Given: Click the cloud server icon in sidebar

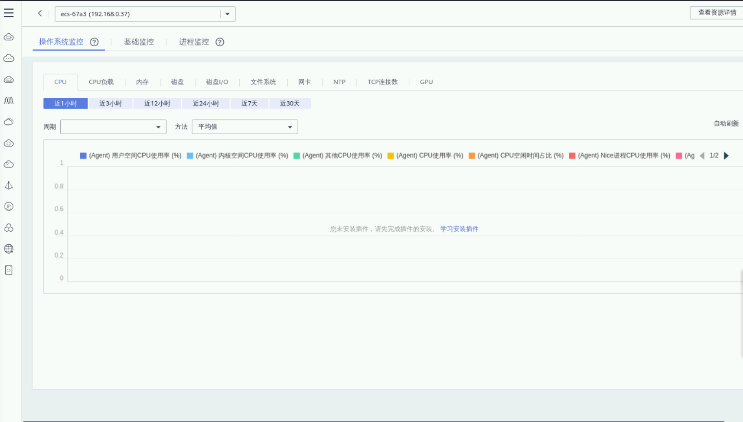Looking at the screenshot, I should (9, 37).
